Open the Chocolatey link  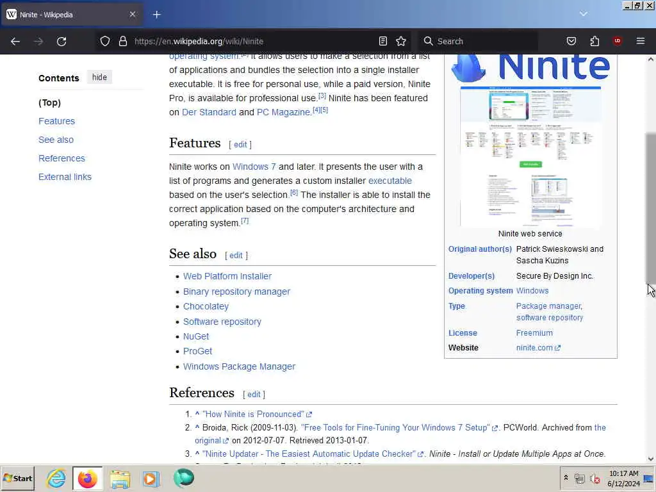pyautogui.click(x=206, y=307)
